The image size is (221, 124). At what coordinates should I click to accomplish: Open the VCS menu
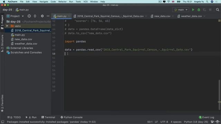(85, 2)
